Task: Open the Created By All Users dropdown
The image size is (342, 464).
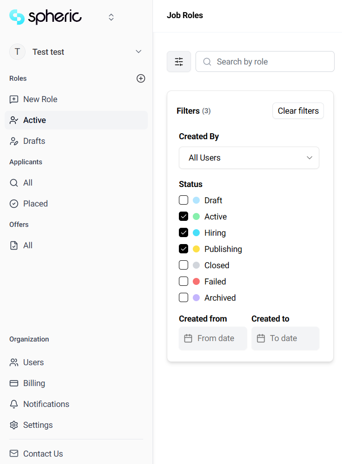Action: click(x=249, y=158)
